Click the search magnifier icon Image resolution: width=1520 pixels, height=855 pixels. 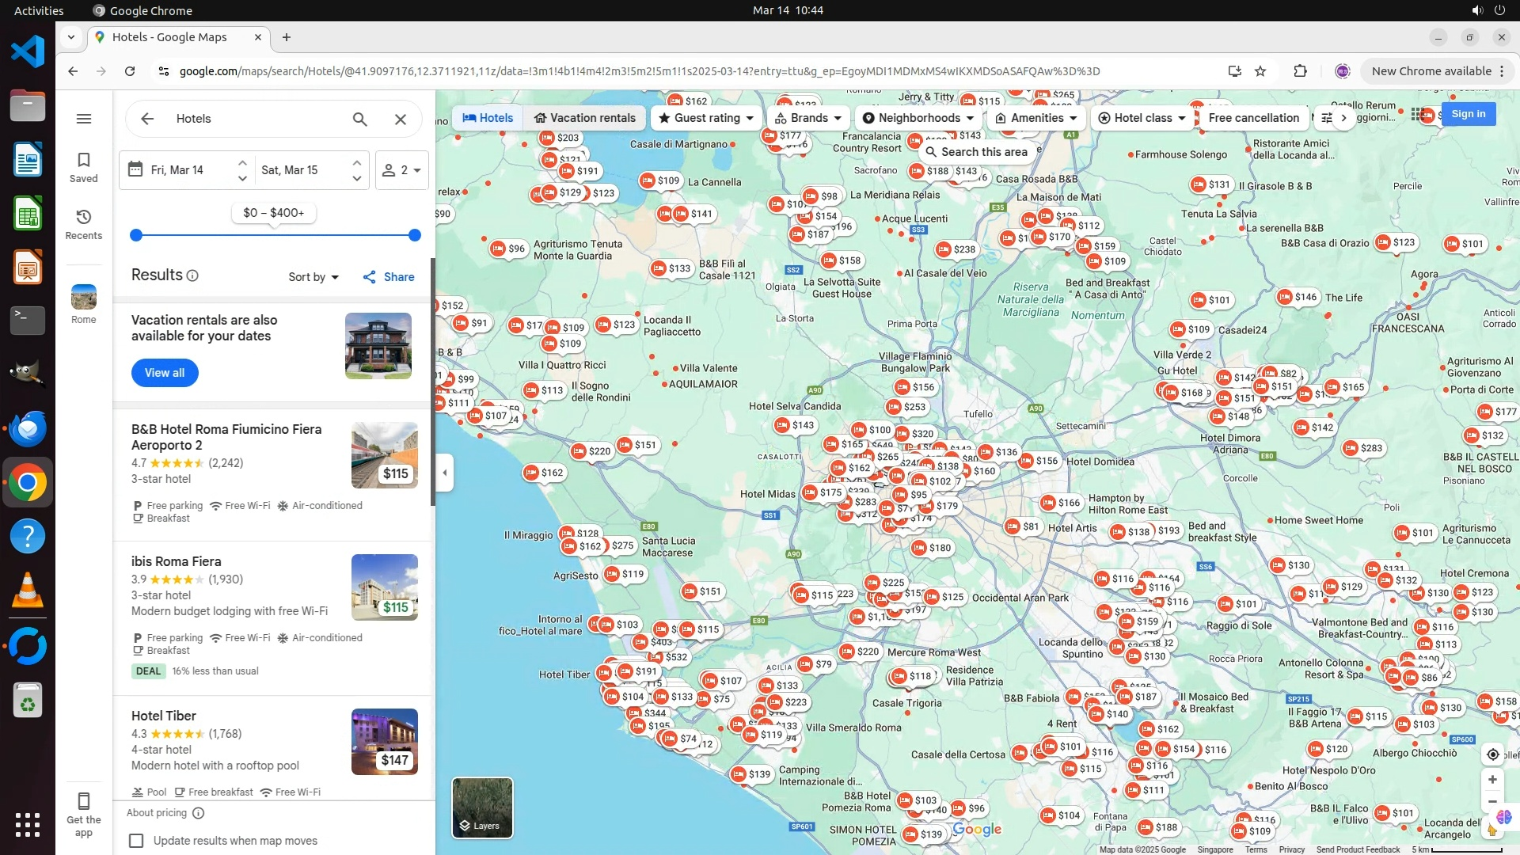click(359, 119)
